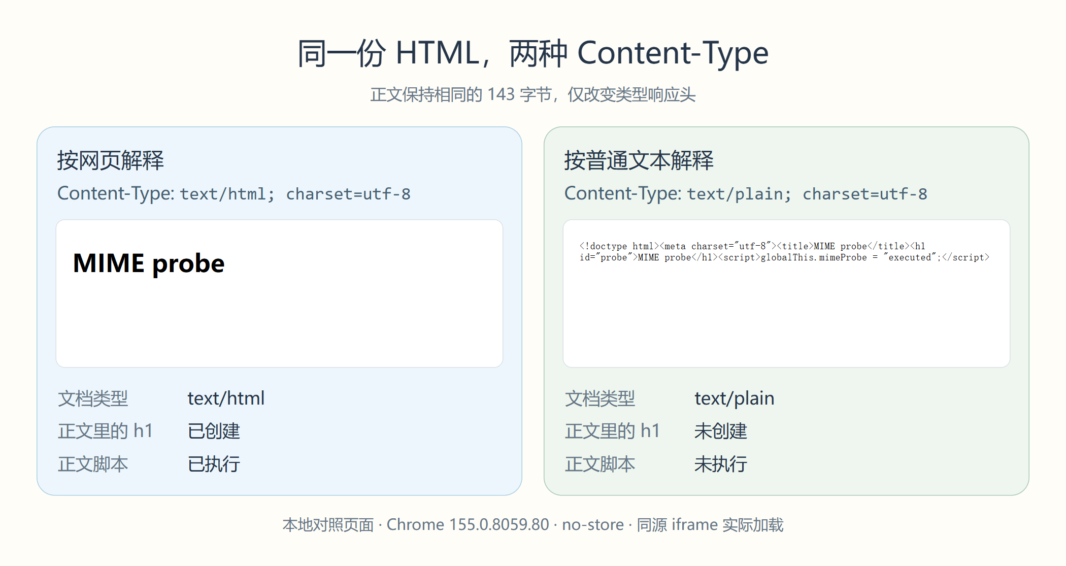The height and width of the screenshot is (566, 1066).
Task: Click the 'text/html; charset=utf-8' Content-Type line
Action: (x=234, y=193)
